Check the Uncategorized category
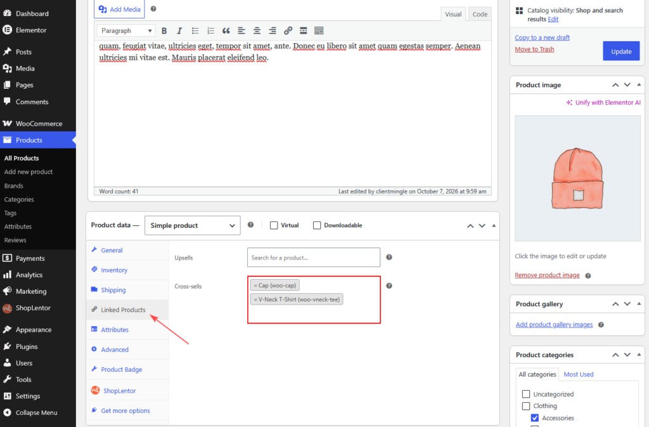 tap(526, 394)
